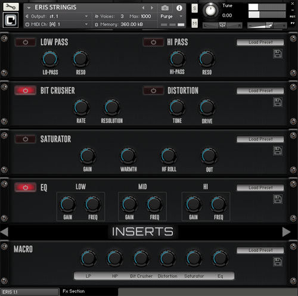Click the Saturator WARMTH knob
This screenshot has height=296, width=298.
pos(128,156)
